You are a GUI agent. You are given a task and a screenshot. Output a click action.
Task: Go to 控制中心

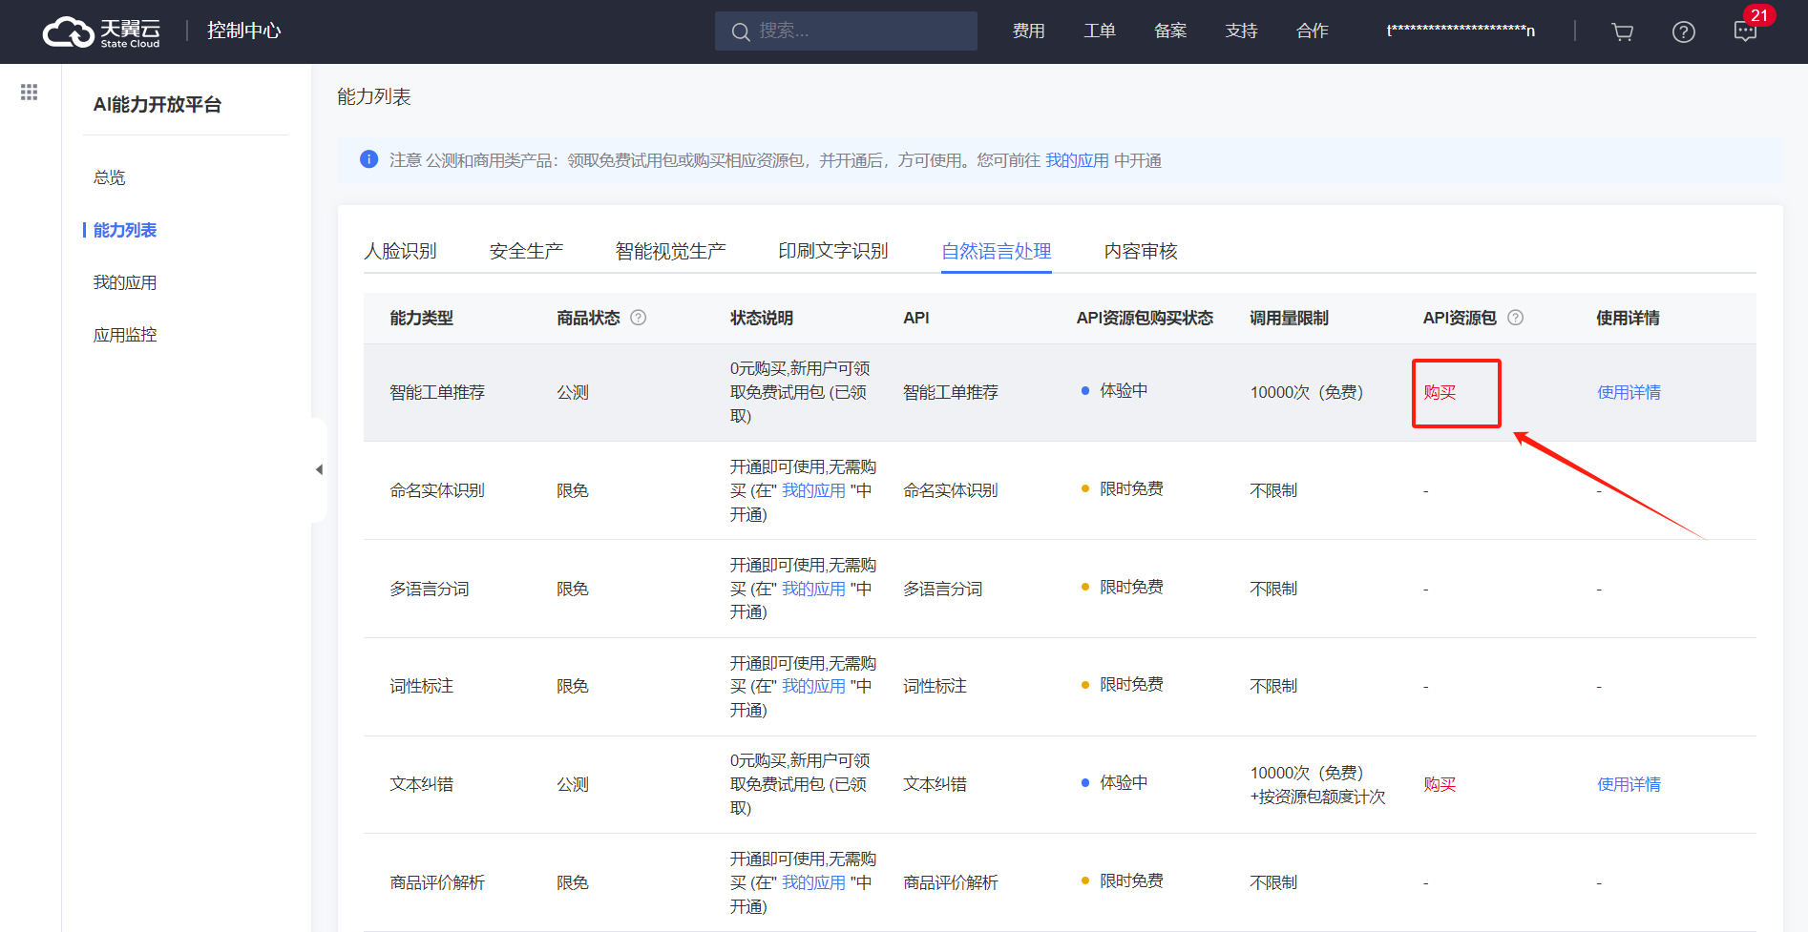click(243, 31)
